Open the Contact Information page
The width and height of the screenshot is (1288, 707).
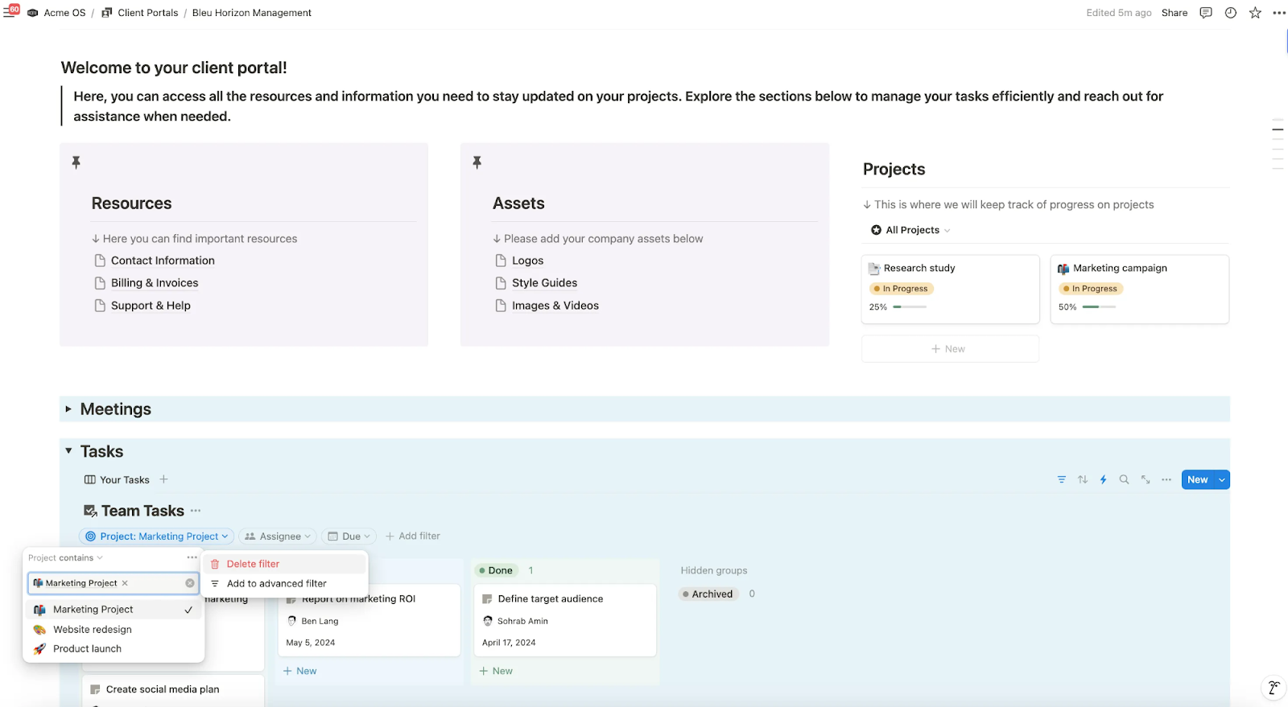[x=155, y=261]
